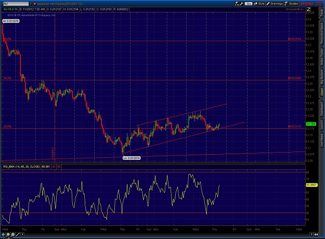Open the Active Trader sidebar tab
Image resolution: width=325 pixels, height=239 pixels.
pos(322,57)
